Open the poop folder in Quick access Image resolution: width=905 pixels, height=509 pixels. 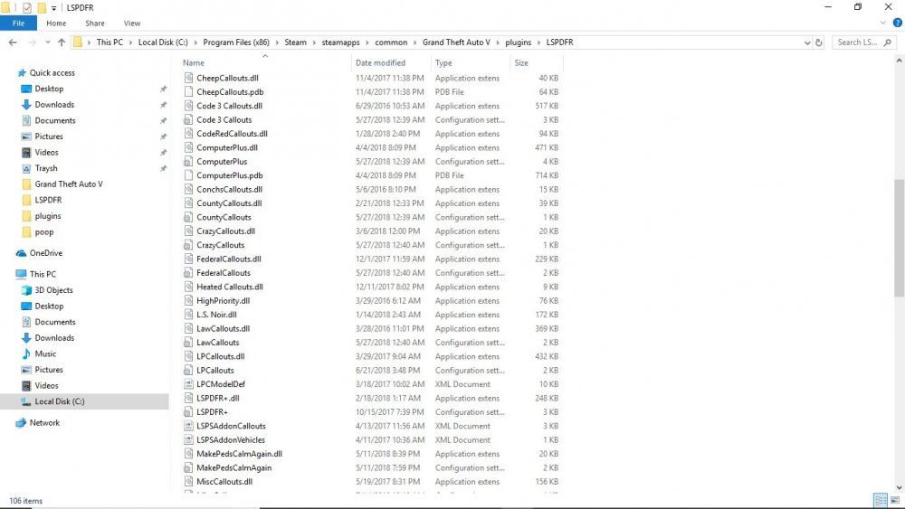click(x=43, y=231)
